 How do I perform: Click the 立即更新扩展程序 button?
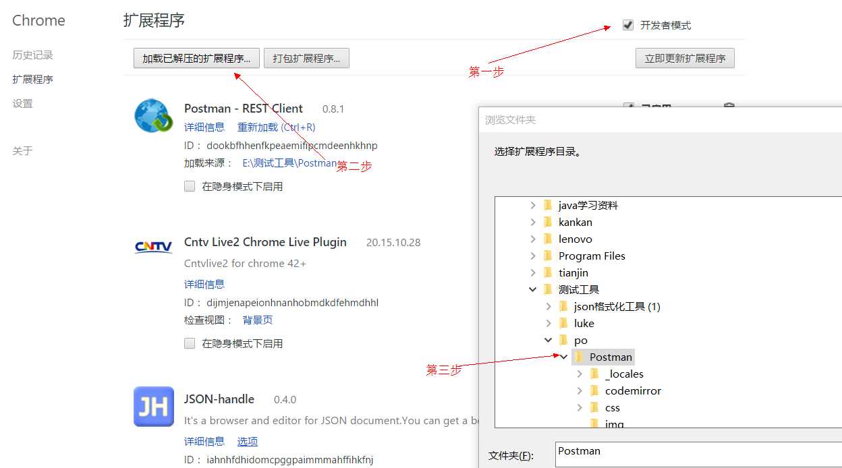pos(685,59)
